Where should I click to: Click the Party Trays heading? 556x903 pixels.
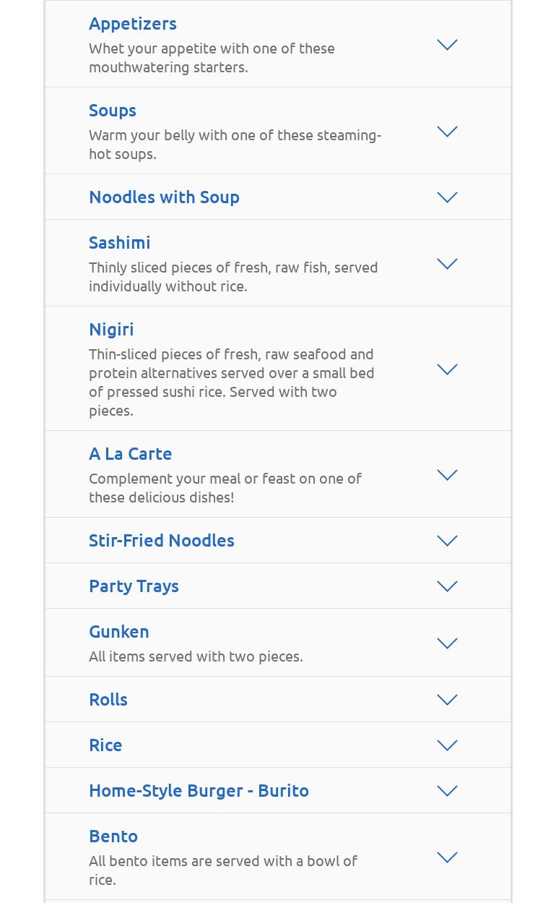tap(134, 586)
